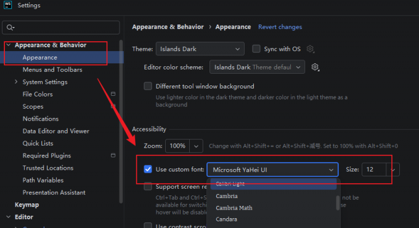
Task: Enable Different tool window background checkbox
Action: [x=148, y=86]
